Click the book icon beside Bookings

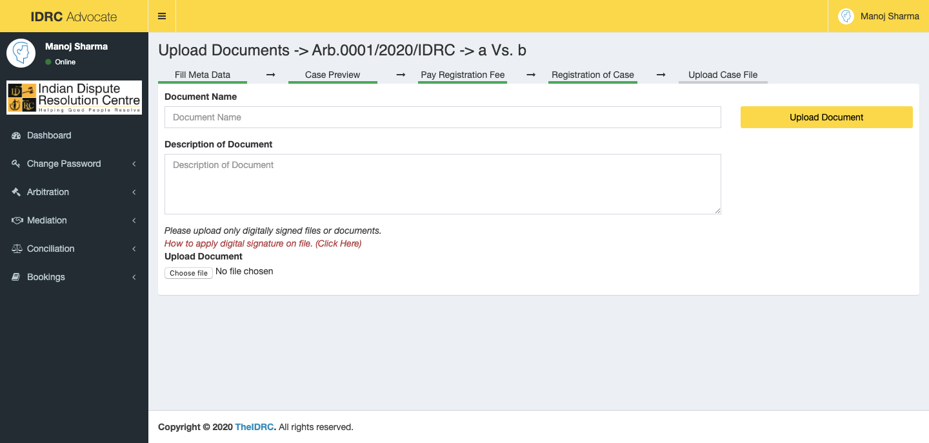[17, 278]
